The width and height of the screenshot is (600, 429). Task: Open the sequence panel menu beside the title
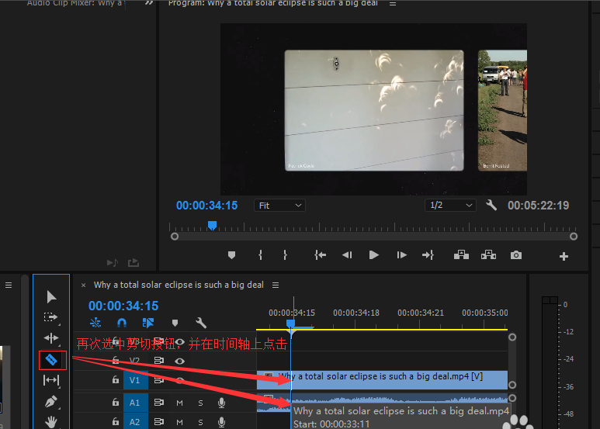point(276,285)
